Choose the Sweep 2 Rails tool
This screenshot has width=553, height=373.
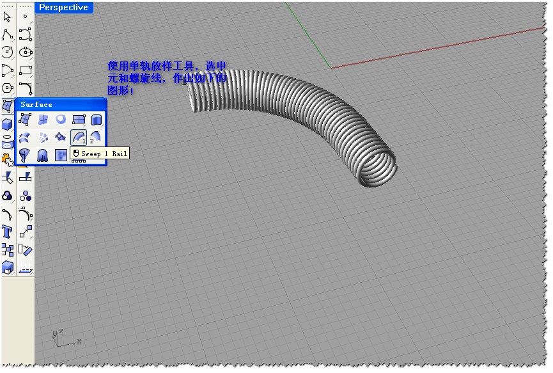[96, 138]
